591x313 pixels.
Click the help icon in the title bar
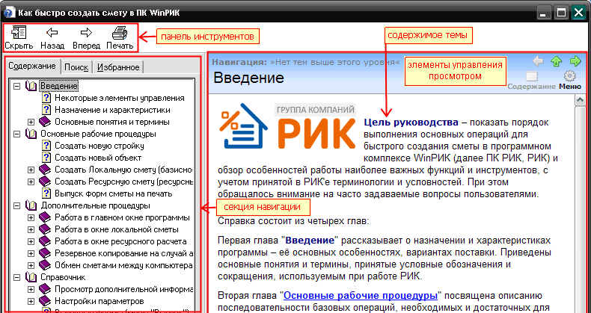coord(9,13)
